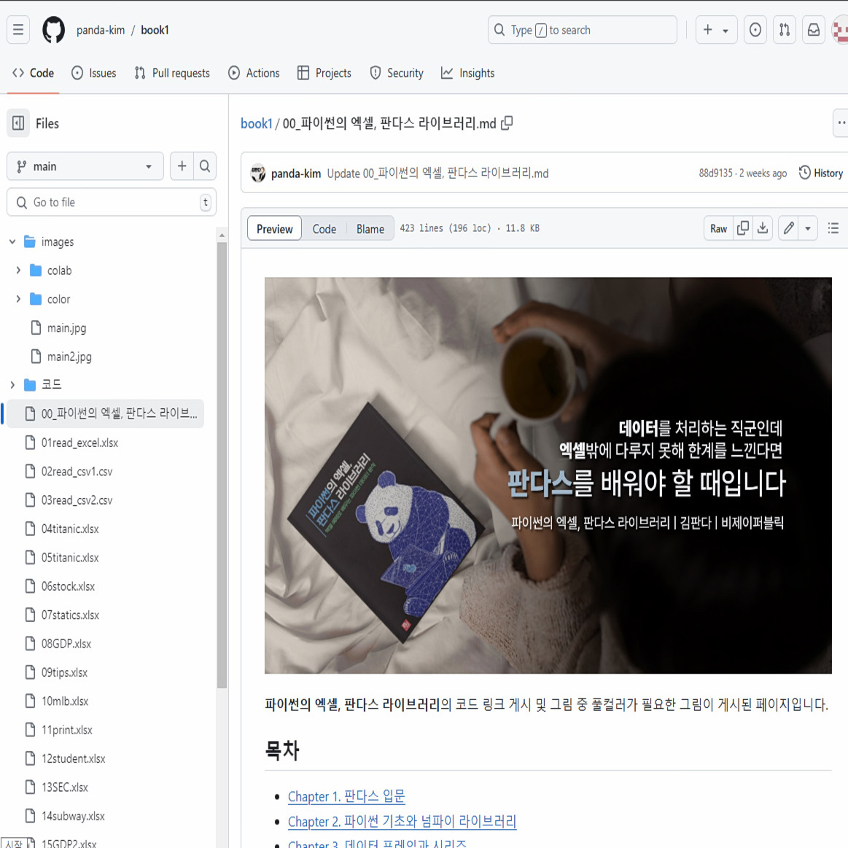Open the Projects tab
The width and height of the screenshot is (848, 848).
click(324, 73)
